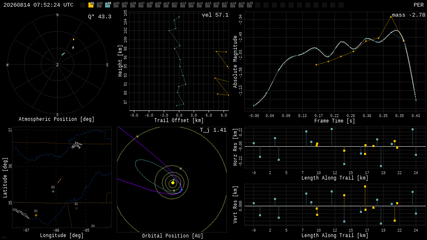The width and height of the screenshot is (427, 240).
Task: Click the PER shower label
Action: (x=419, y=5)
